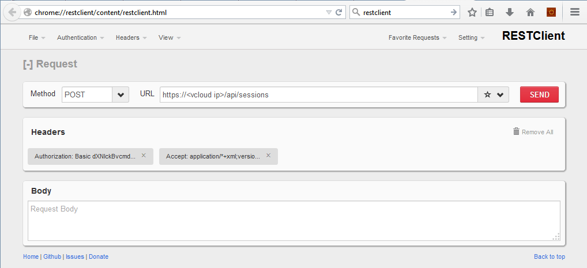Open the Favorite Requests menu
The height and width of the screenshot is (268, 587).
[x=417, y=37]
